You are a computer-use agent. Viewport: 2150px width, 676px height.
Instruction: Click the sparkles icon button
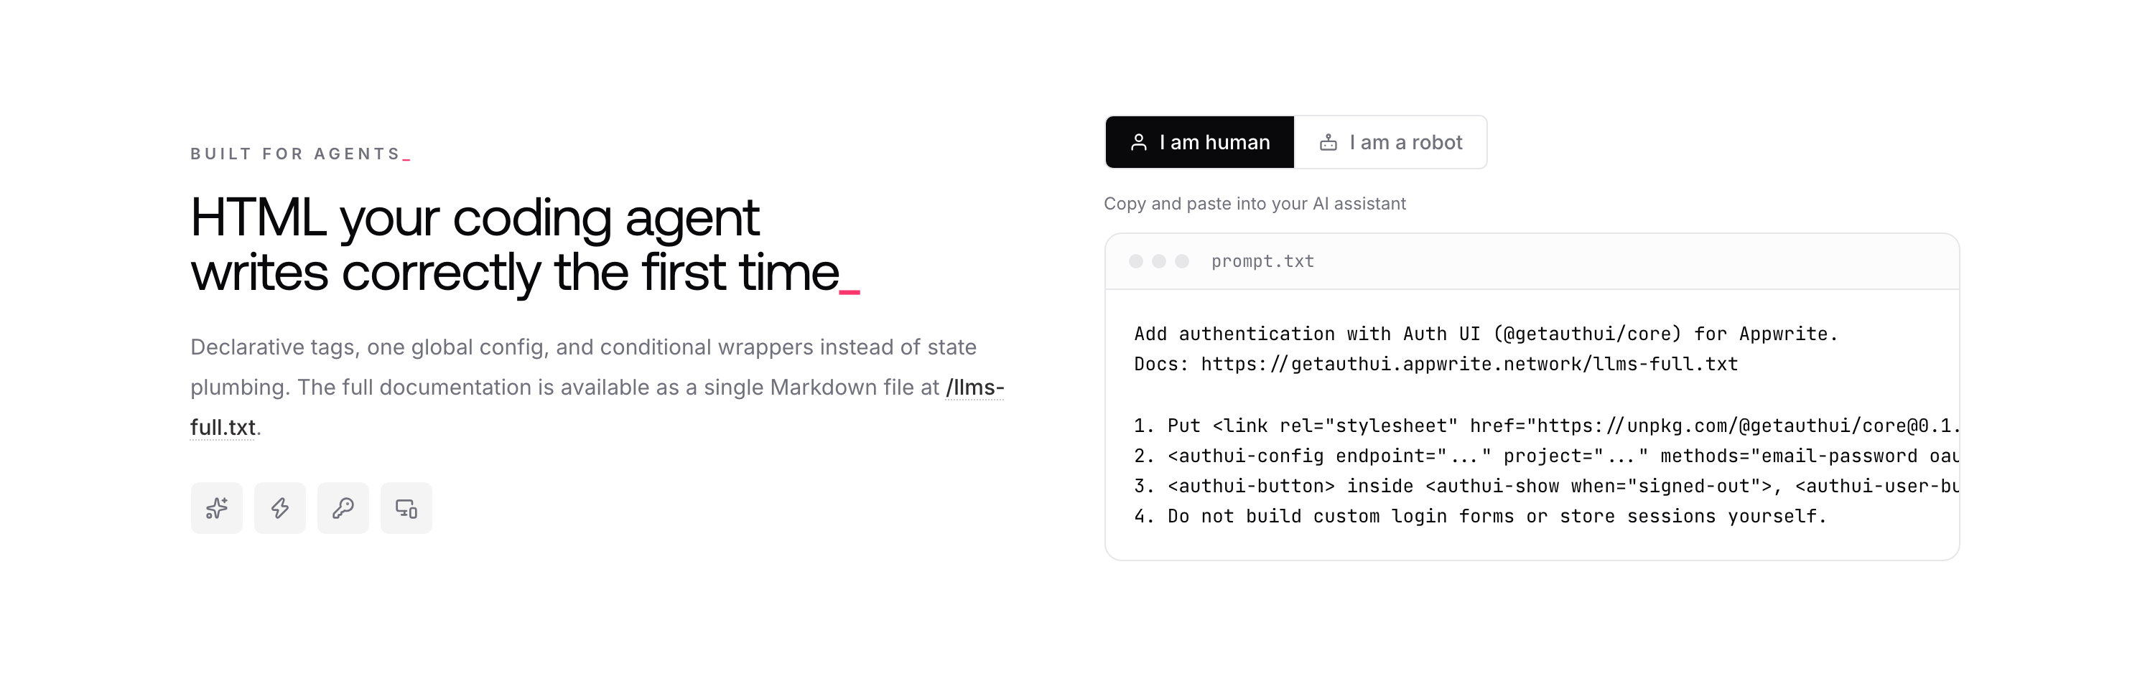click(216, 507)
